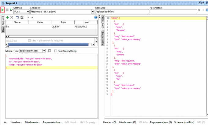Click the horizontal scrollbar right arrow
Viewport: 208px width, 125px height.
(93, 45)
